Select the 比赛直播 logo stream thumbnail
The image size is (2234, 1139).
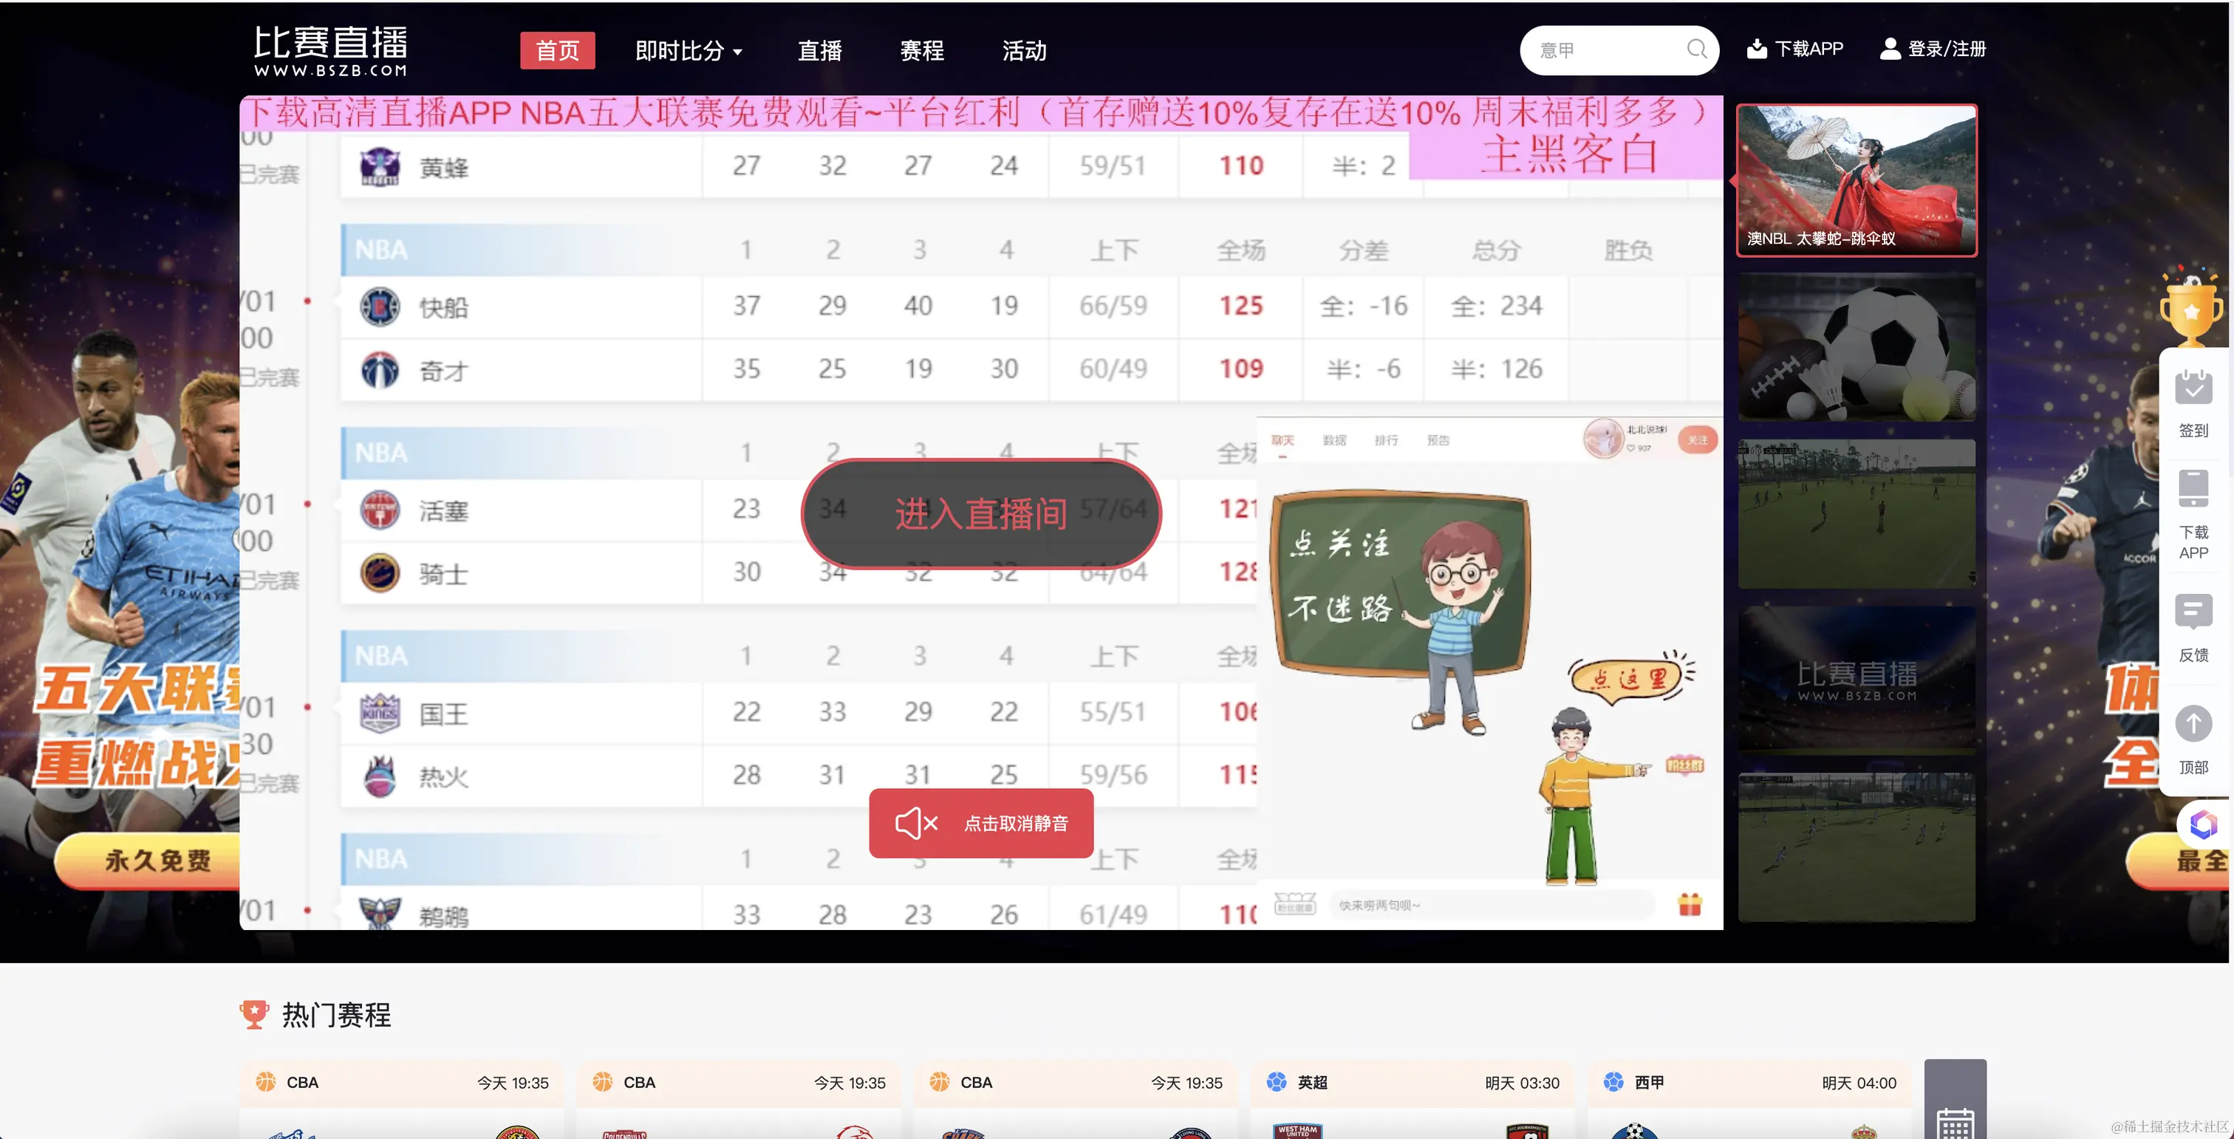1856,680
